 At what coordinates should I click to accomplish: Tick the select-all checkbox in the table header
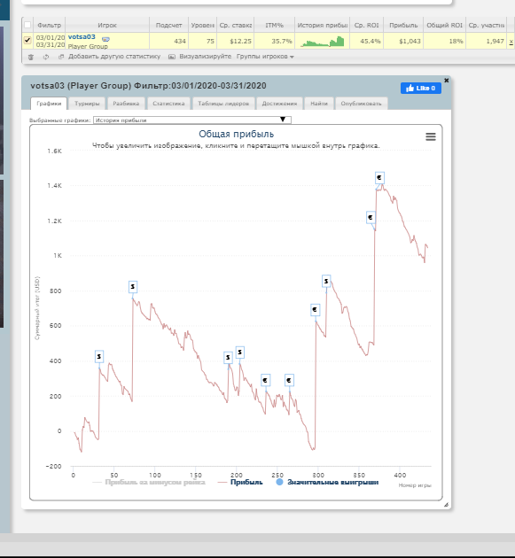click(x=27, y=25)
